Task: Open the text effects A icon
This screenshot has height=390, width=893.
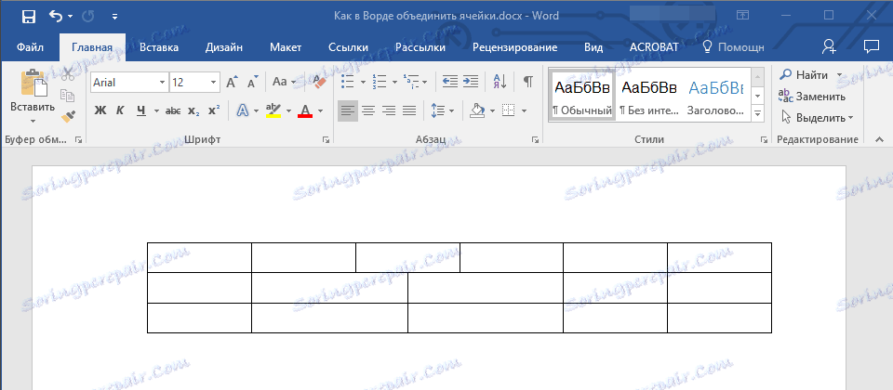Action: 243,110
